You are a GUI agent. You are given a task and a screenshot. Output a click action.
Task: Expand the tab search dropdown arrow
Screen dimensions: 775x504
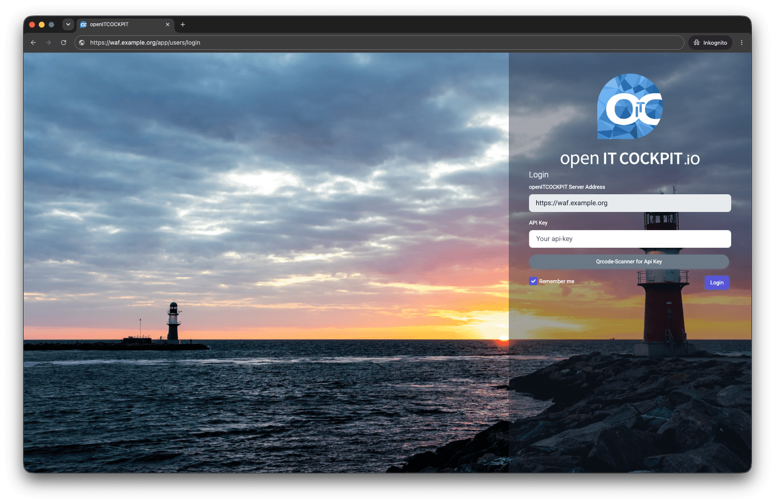pyautogui.click(x=68, y=24)
